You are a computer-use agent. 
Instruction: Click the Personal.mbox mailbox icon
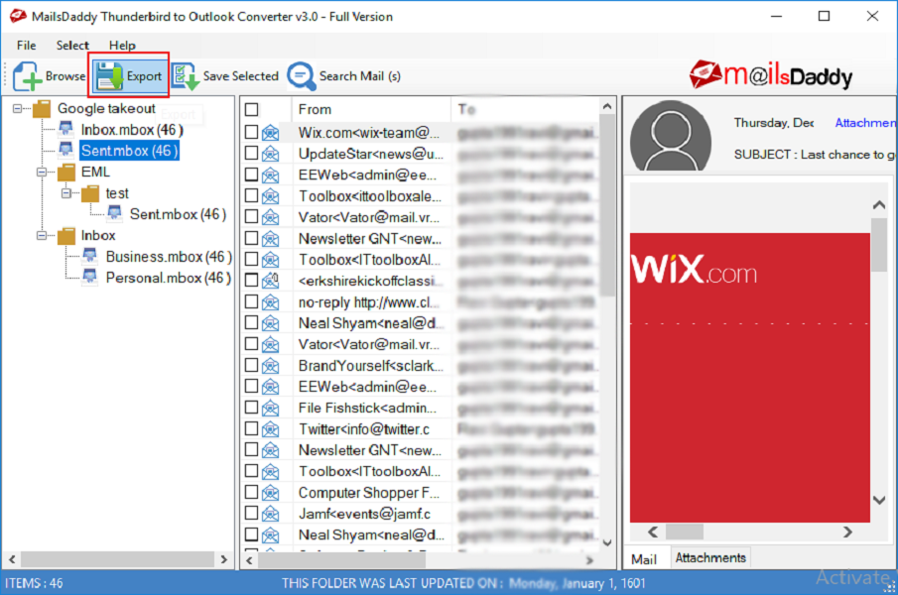[x=90, y=277]
